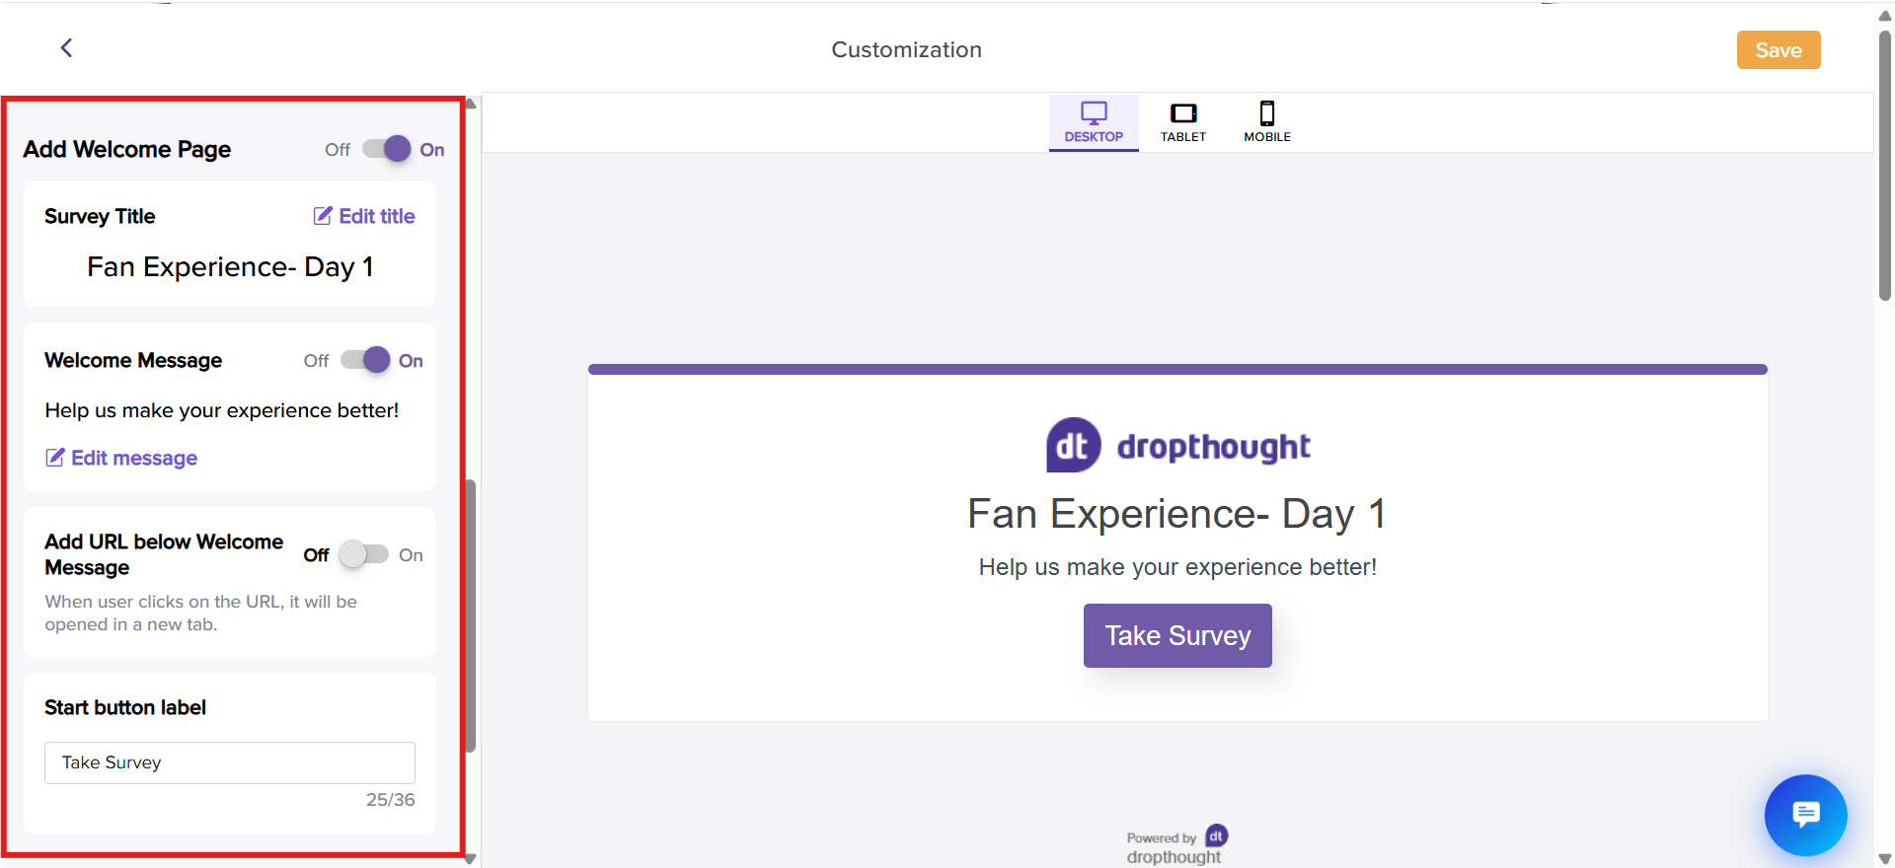Open the chat support bubble

click(x=1805, y=815)
